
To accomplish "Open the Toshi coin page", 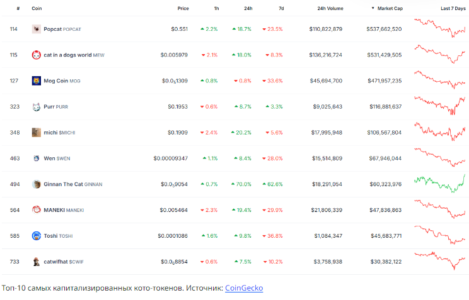I will pyautogui.click(x=59, y=236).
